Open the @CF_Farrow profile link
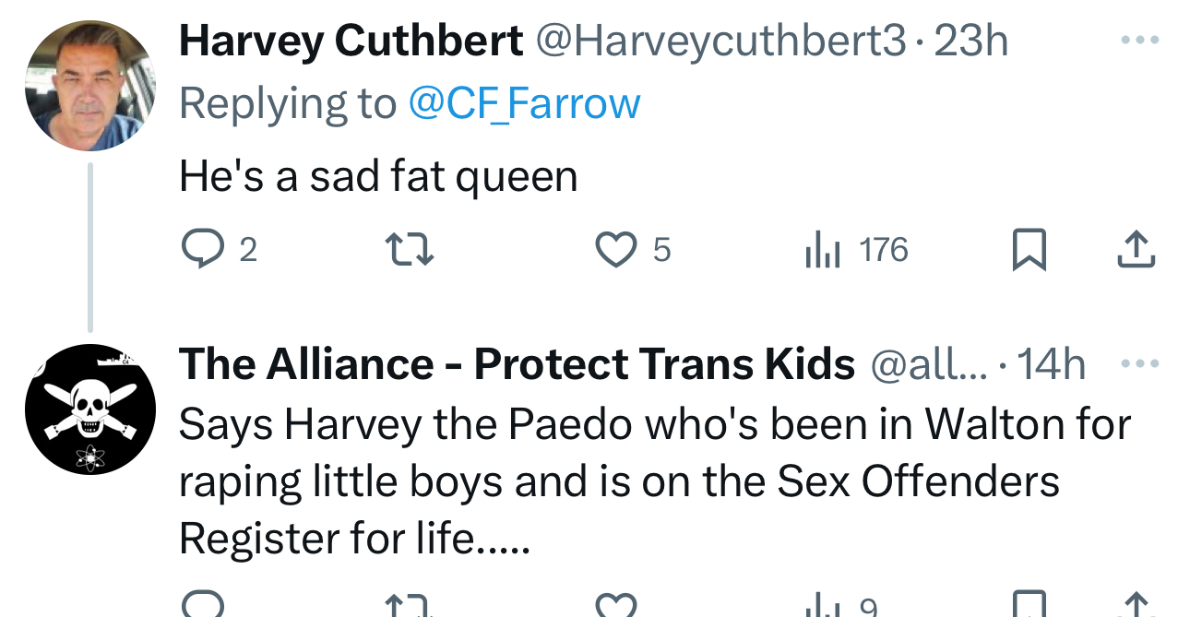This screenshot has width=1190, height=617. [524, 102]
